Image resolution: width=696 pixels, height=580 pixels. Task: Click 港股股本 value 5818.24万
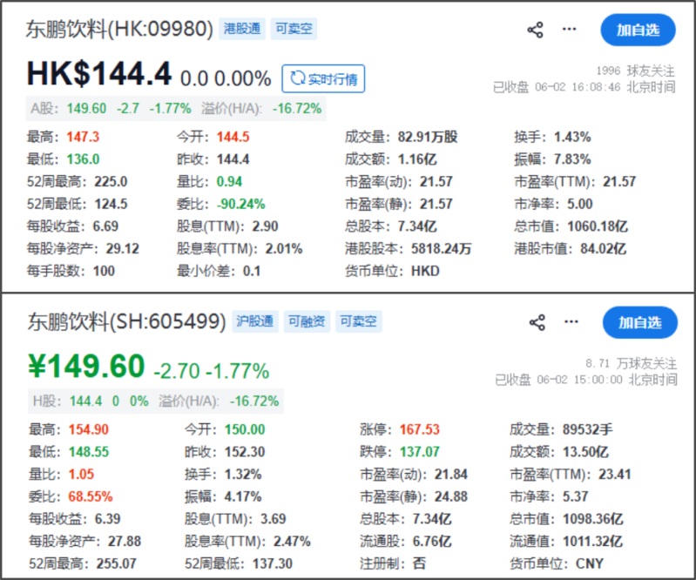click(x=442, y=248)
